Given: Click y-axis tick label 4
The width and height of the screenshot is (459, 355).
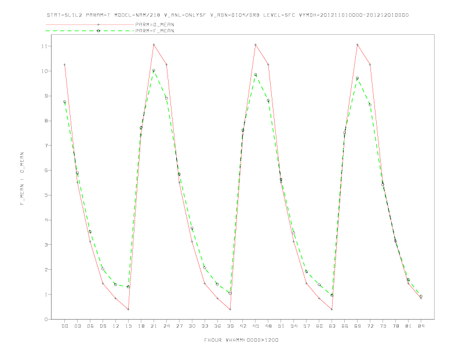Looking at the screenshot, I should pyautogui.click(x=46, y=220).
